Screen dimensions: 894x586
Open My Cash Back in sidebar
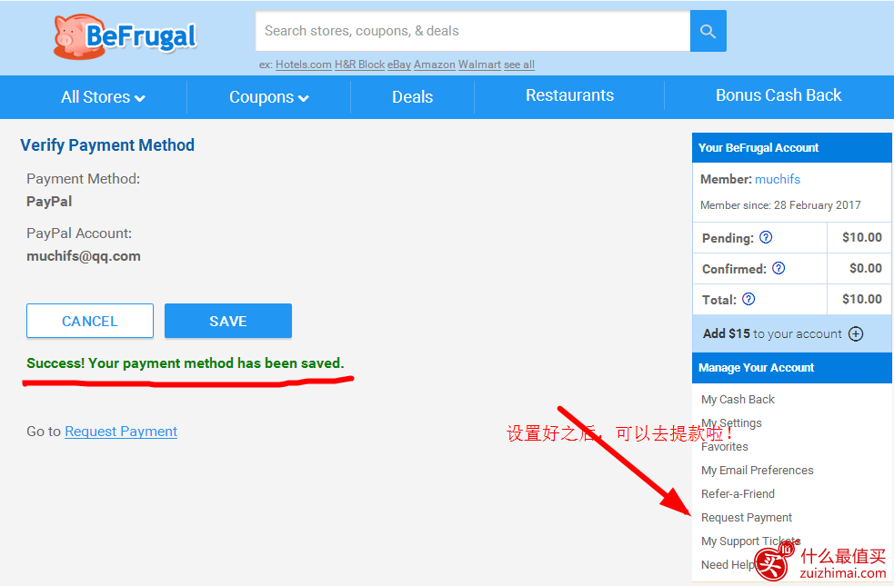[x=738, y=400]
